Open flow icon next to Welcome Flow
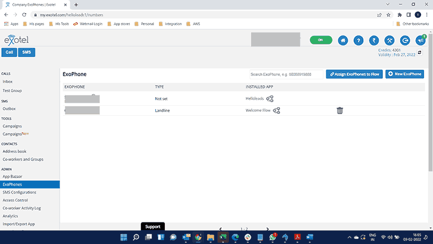 277,111
